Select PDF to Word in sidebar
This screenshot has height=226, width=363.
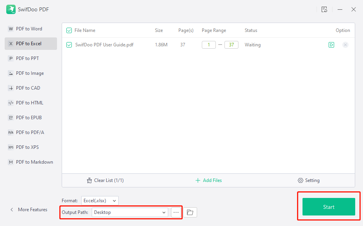coord(31,29)
